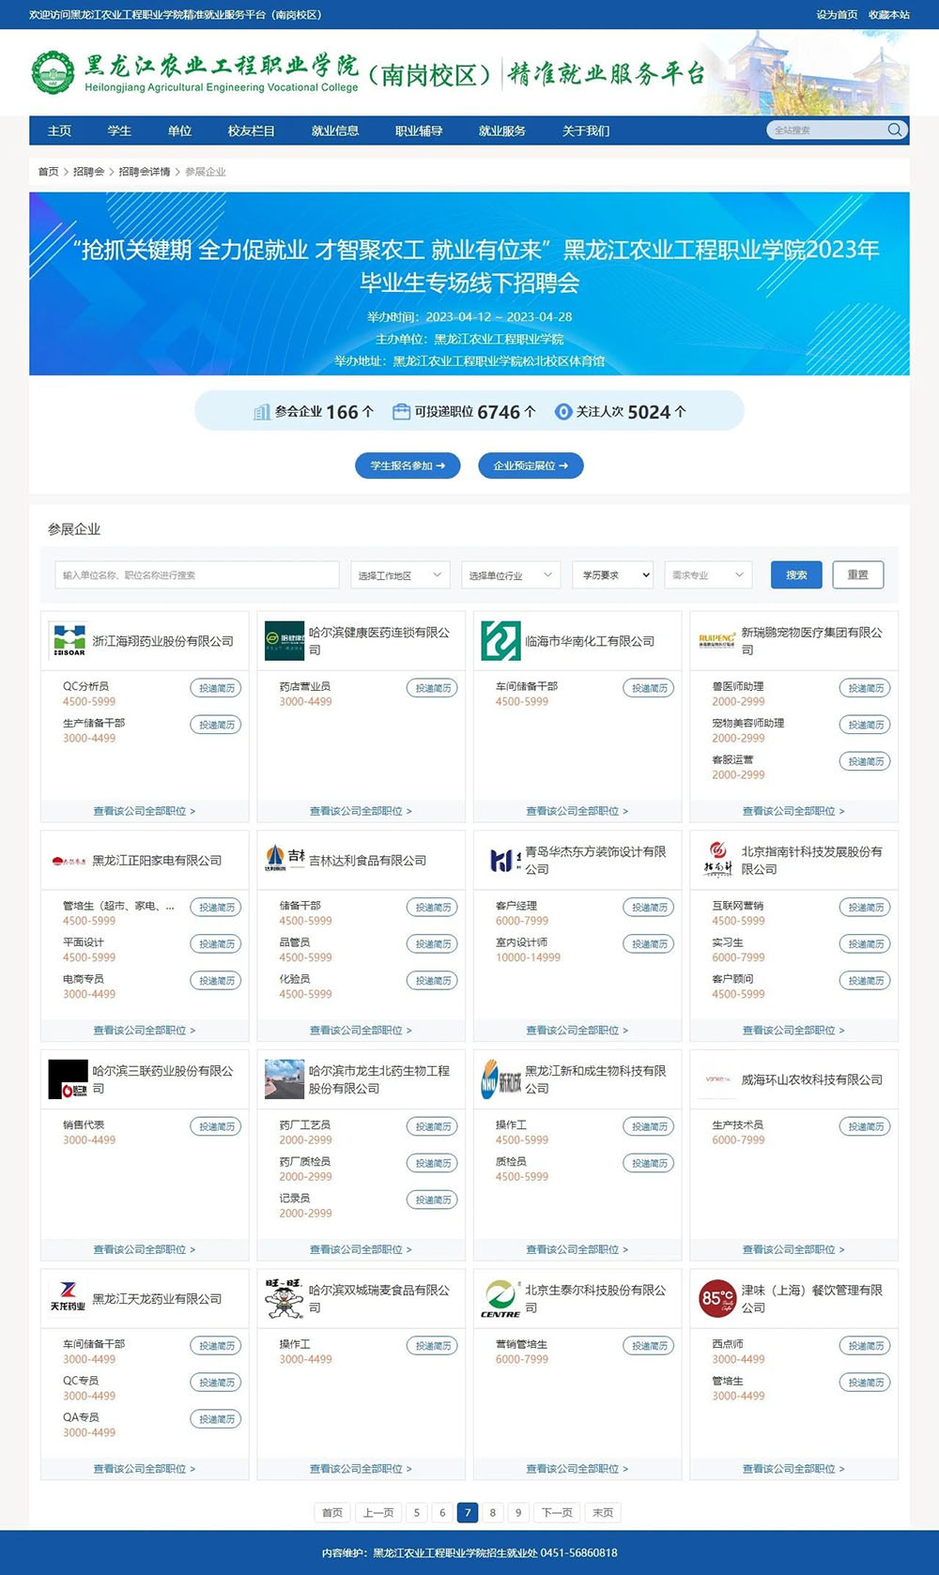939x1575 pixels.
Task: Open 北京指南针科技 company logo
Action: point(717,860)
